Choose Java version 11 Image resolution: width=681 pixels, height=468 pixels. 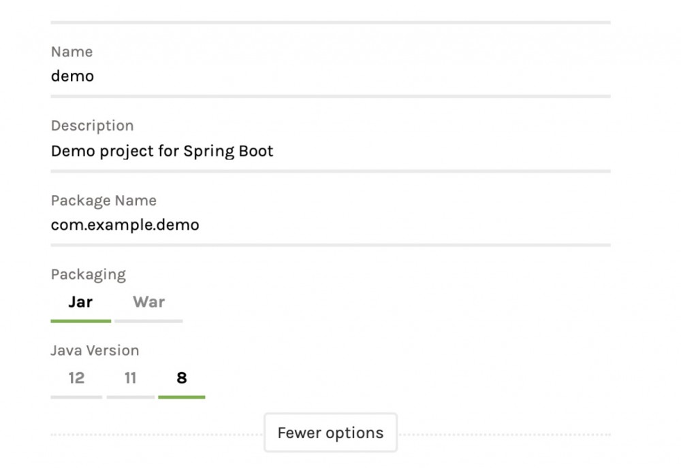click(130, 378)
